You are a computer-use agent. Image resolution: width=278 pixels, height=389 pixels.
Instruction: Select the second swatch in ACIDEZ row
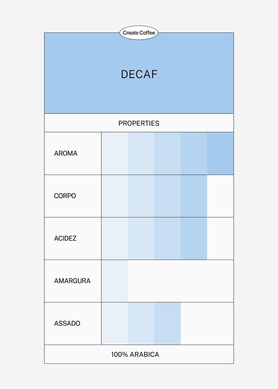coord(141,238)
